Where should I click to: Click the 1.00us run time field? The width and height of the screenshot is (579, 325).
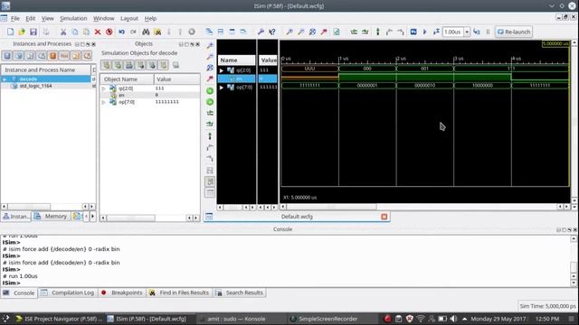tap(453, 32)
